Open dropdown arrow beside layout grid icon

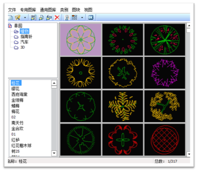[82, 18]
